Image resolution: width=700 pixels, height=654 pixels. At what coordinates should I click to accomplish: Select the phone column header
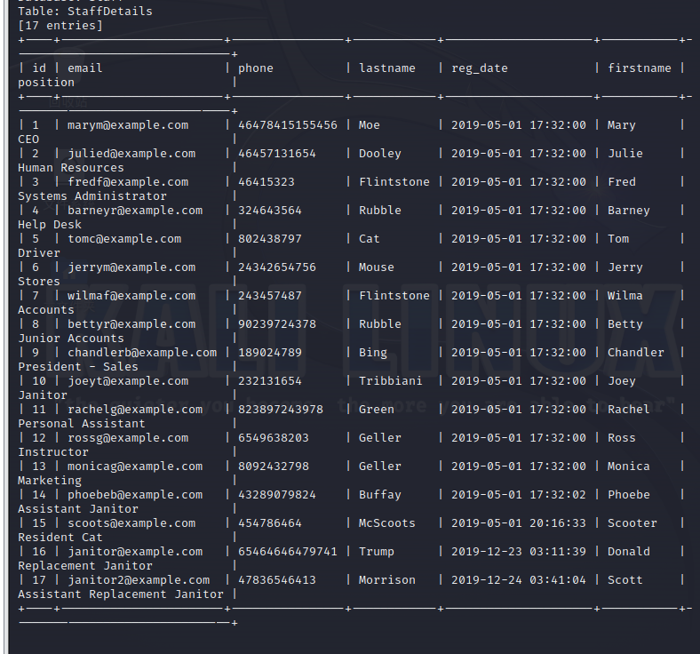tap(255, 68)
